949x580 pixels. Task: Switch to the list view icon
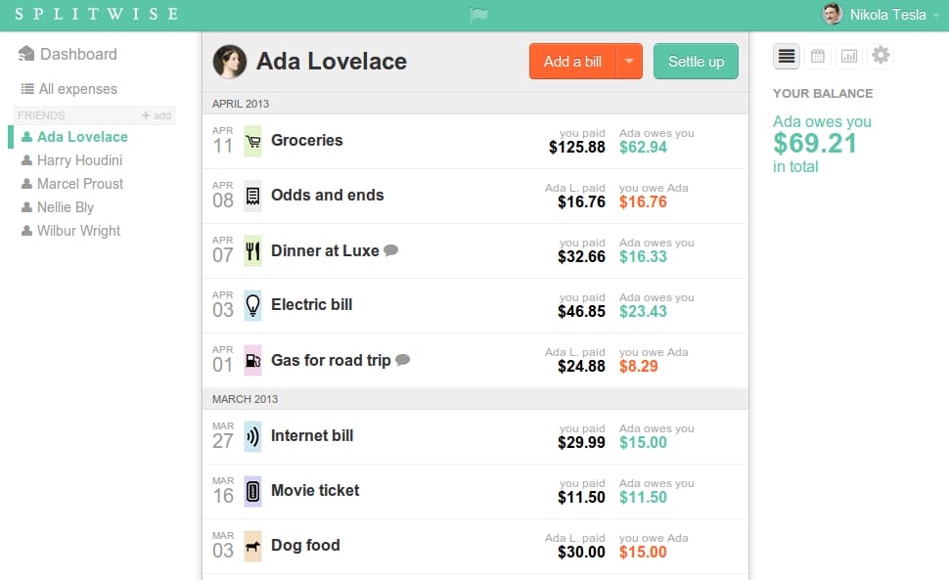pos(787,57)
